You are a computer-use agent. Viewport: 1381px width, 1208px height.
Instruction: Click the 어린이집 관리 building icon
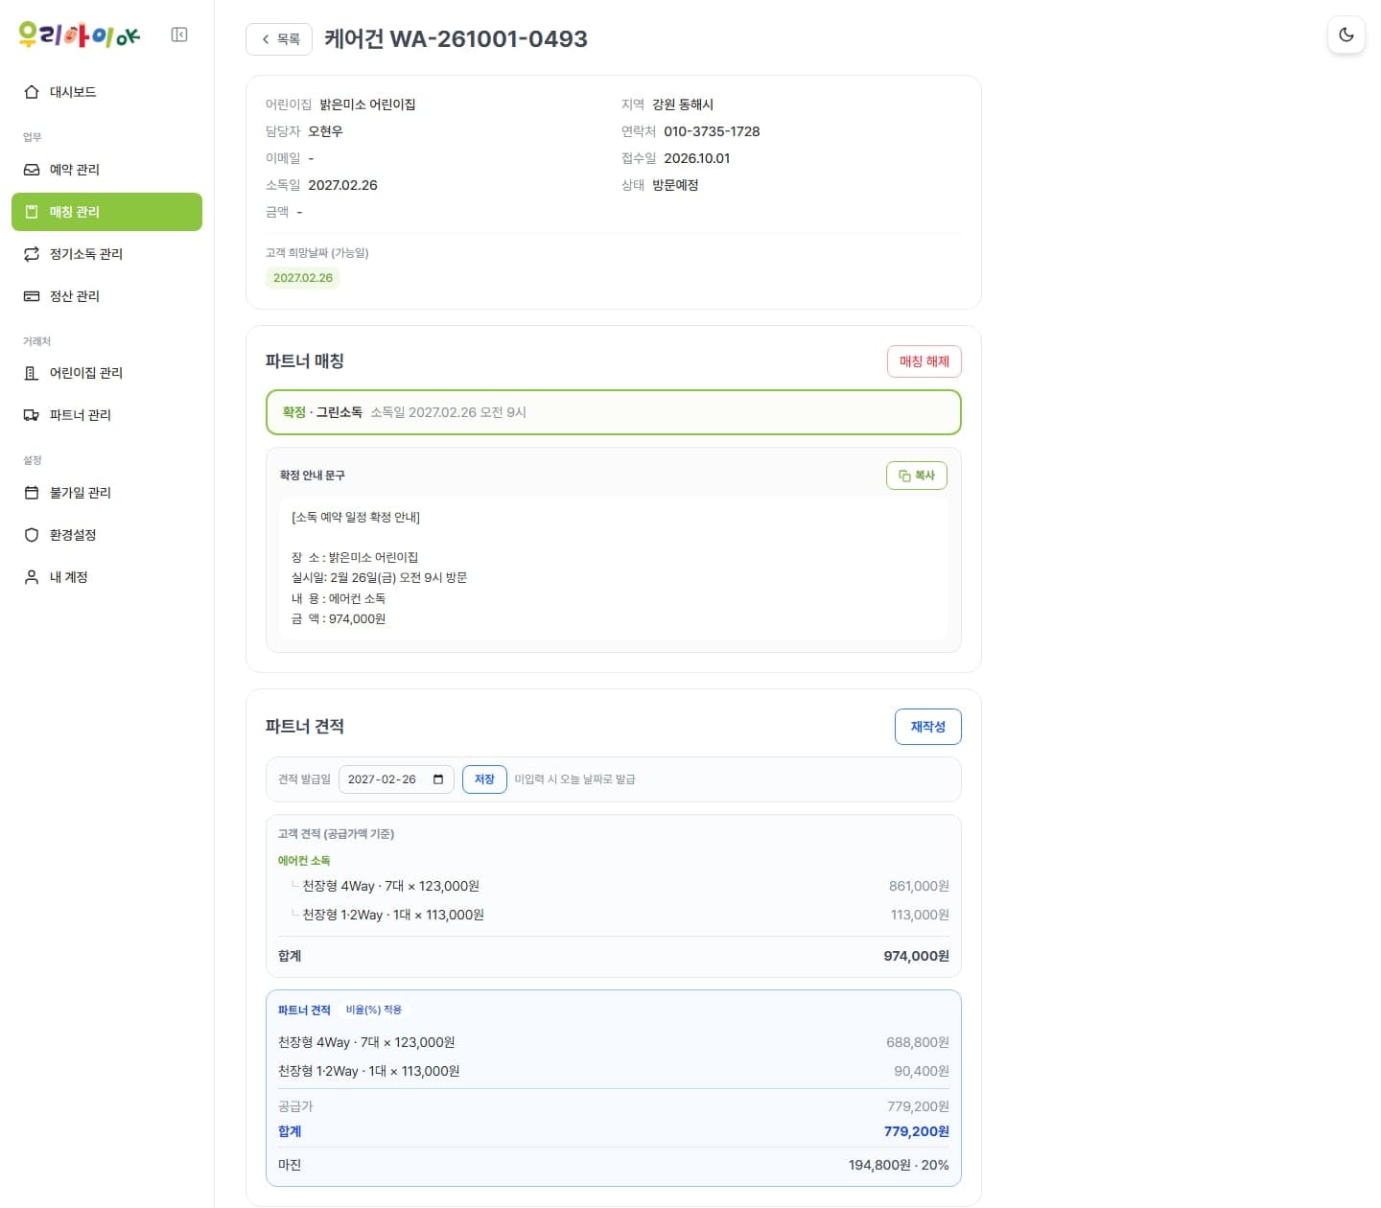32,373
